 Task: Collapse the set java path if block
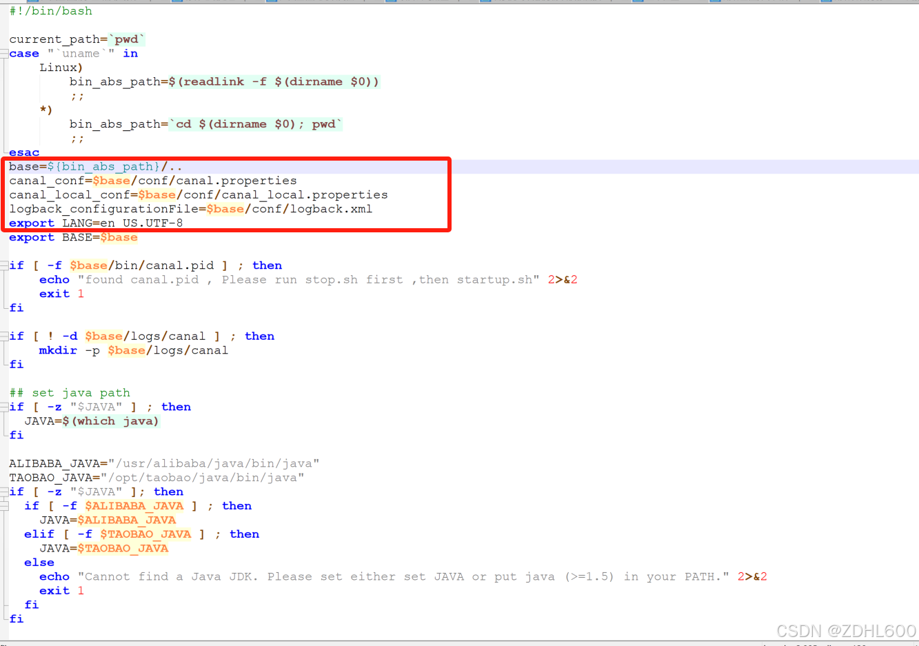click(5, 406)
